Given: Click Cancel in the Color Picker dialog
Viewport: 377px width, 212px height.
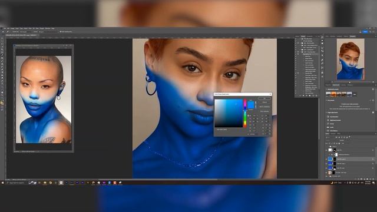Looking at the screenshot, I should tap(264, 102).
